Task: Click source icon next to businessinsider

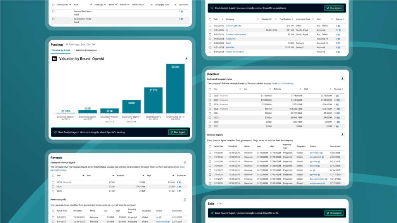Action: pos(327,179)
